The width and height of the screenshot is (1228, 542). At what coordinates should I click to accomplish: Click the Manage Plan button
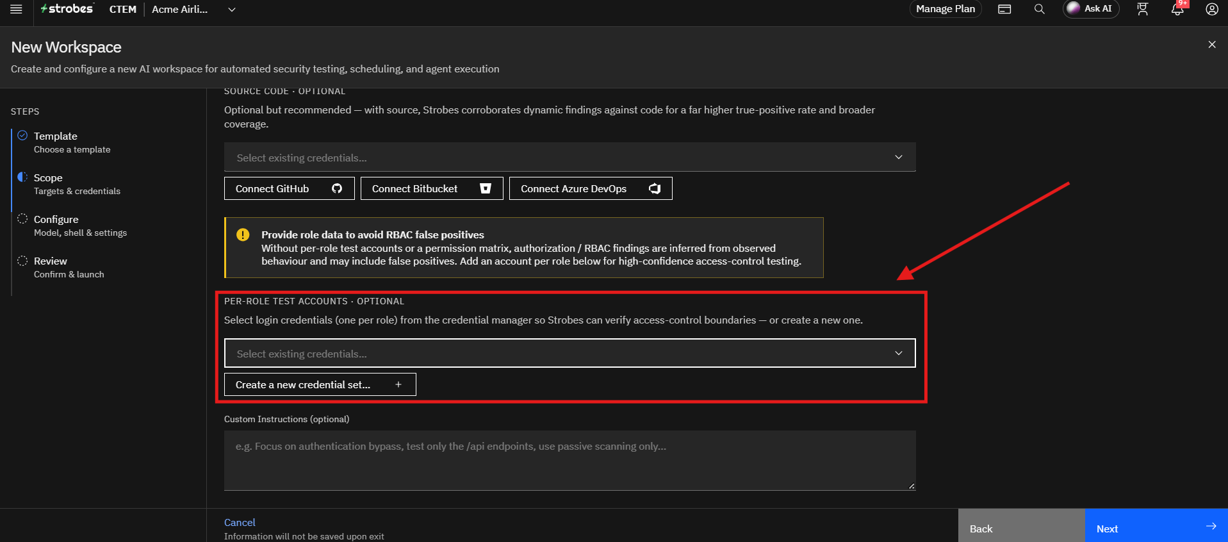click(946, 9)
